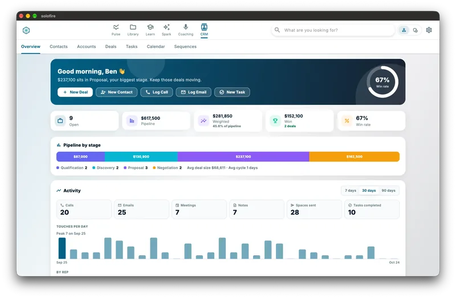This screenshot has height=298, width=456.
Task: Open the Pulse section icon
Action: point(116,27)
